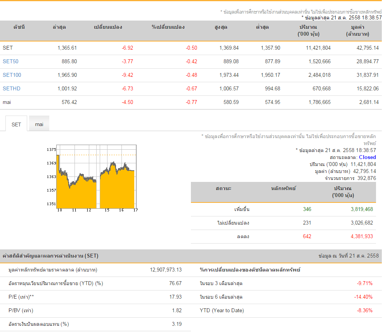Image resolution: width=383 pixels, height=332 pixels.
Task: Click the SET row label in index table
Action: [x=8, y=48]
